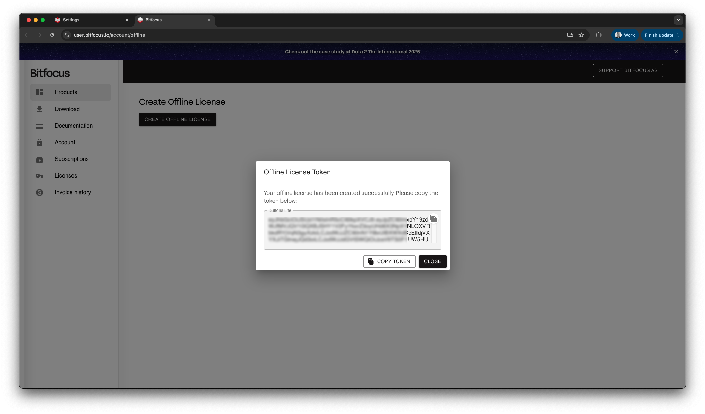
Task: Click the Bitfocus logo in sidebar
Action: coord(50,73)
